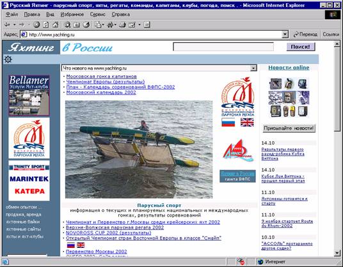This screenshot has height=267, width=343.
Task: Open the Файл menu
Action: (12, 15)
